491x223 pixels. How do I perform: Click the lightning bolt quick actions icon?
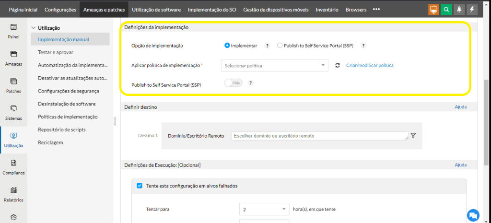click(x=473, y=10)
